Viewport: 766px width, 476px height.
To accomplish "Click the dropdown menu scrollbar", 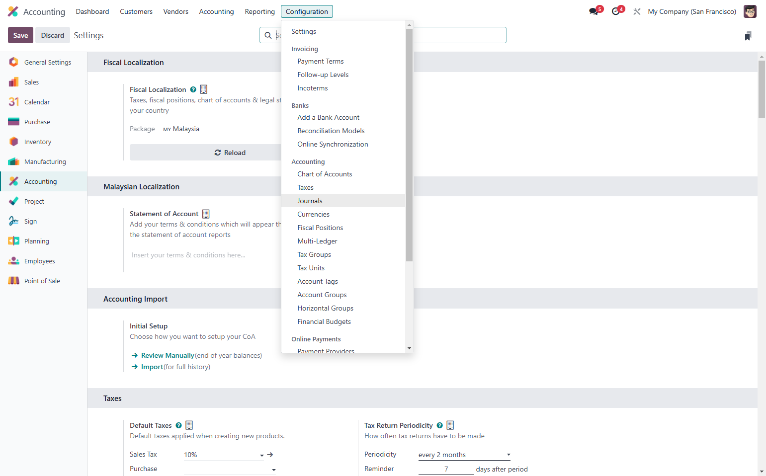I will pos(409,145).
